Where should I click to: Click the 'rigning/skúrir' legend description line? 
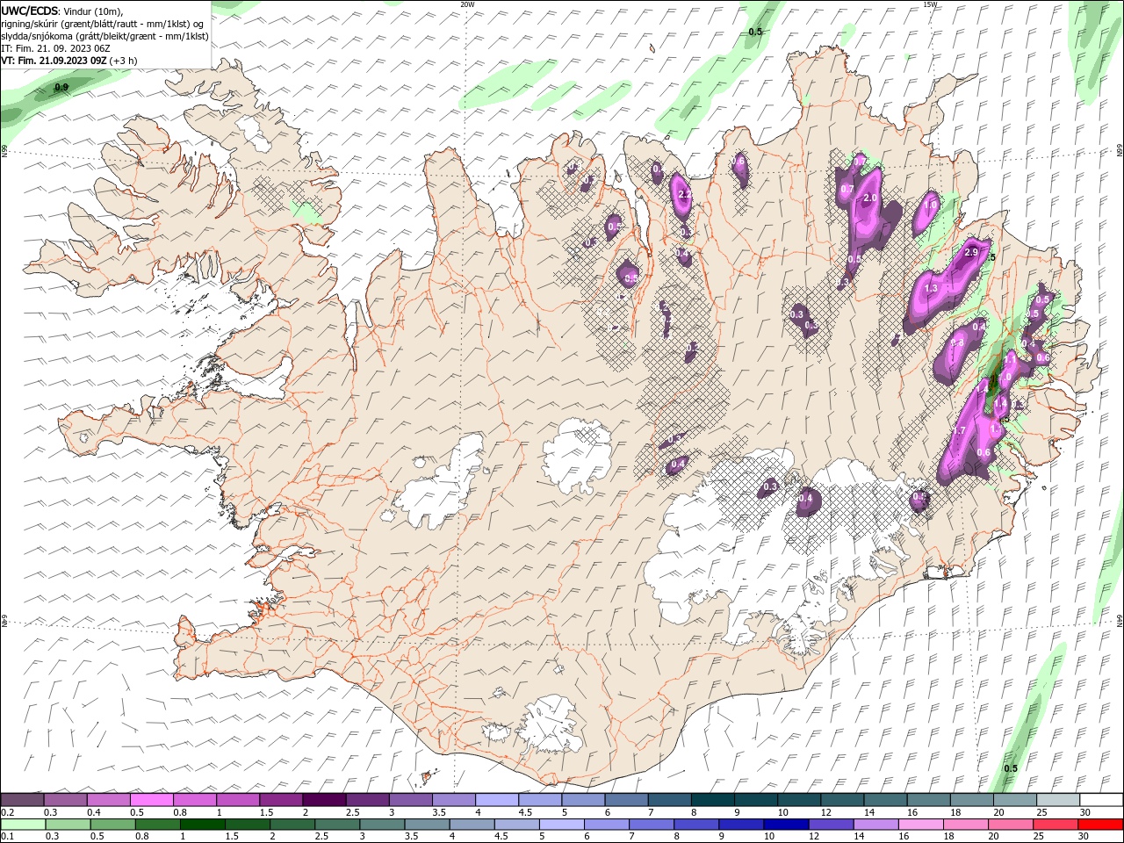tap(103, 24)
